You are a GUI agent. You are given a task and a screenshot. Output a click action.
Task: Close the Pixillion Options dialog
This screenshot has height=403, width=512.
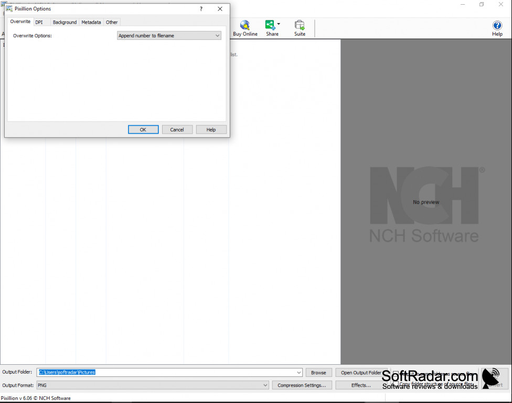[220, 9]
